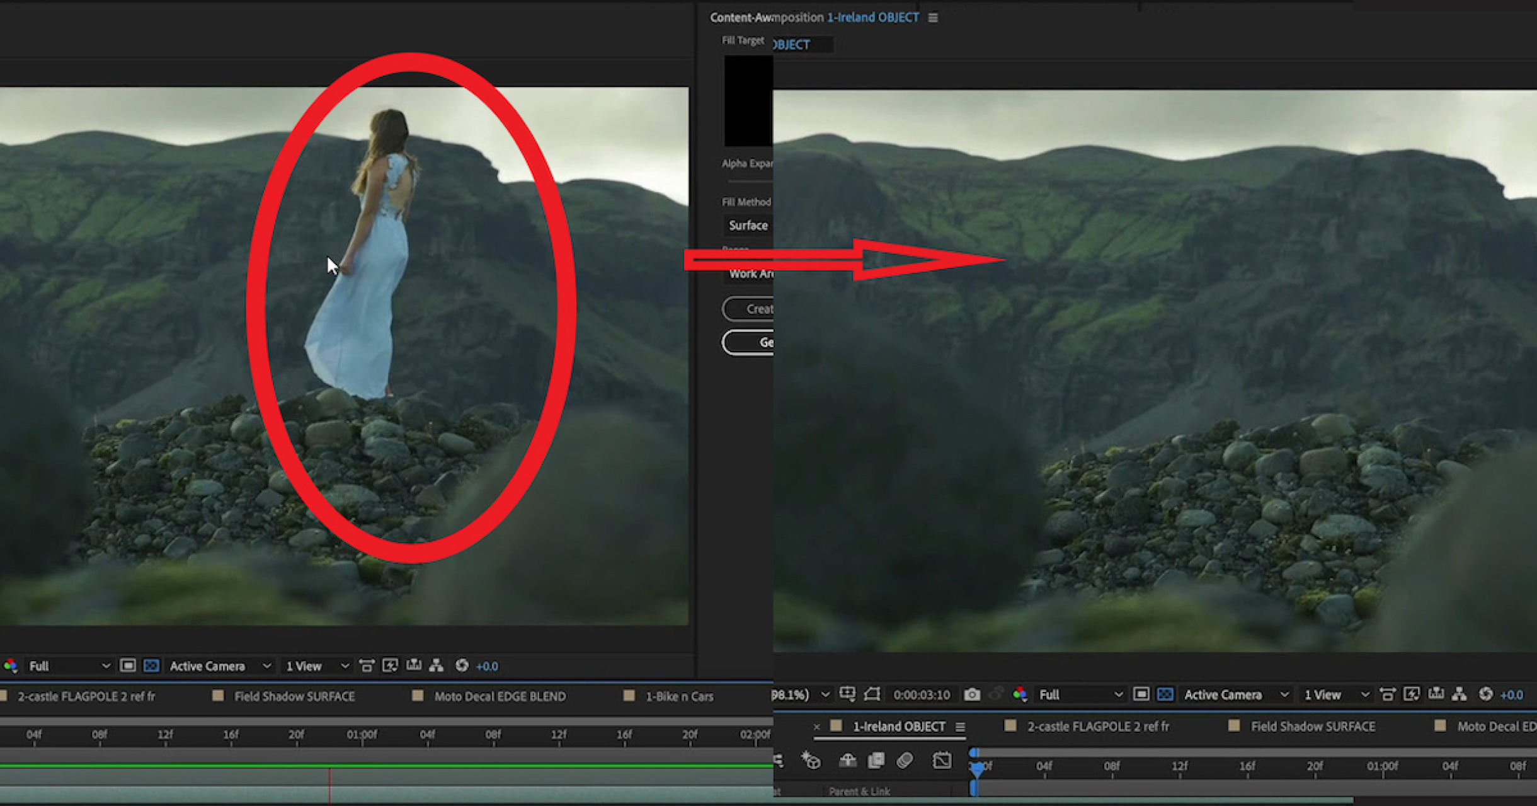
Task: Open the Full resolution dropdown in left viewer
Action: pos(69,666)
